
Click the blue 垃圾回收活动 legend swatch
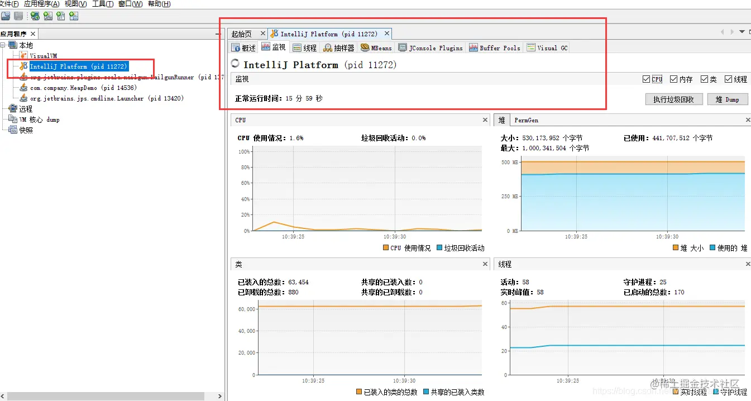[439, 247]
